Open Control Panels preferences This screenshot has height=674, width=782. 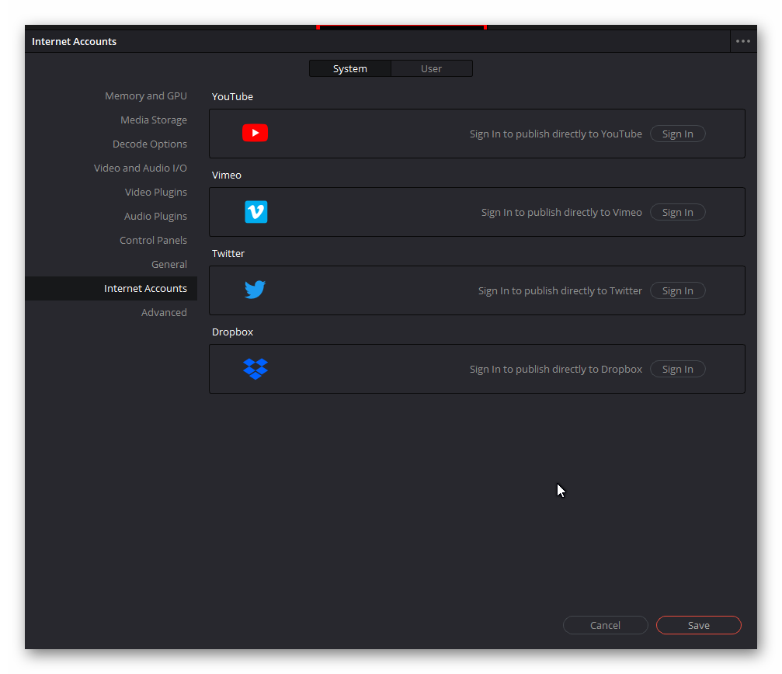point(153,240)
